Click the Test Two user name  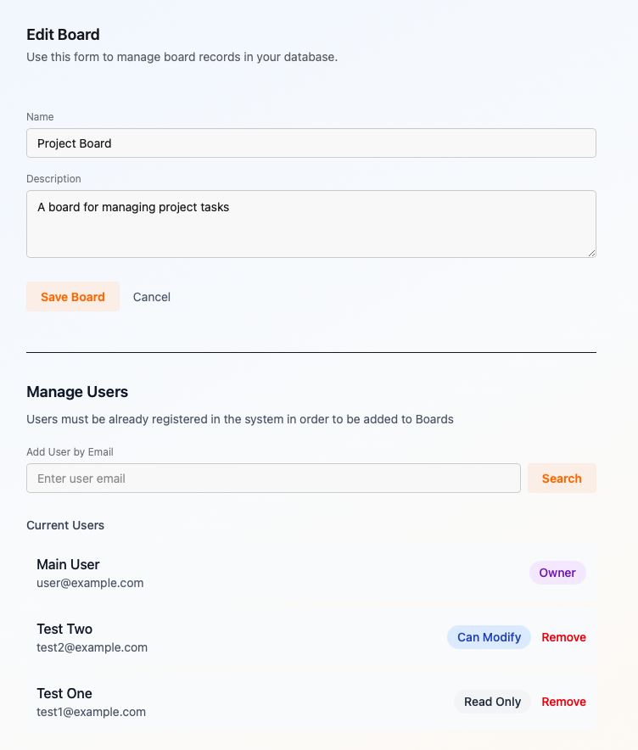pyautogui.click(x=64, y=629)
